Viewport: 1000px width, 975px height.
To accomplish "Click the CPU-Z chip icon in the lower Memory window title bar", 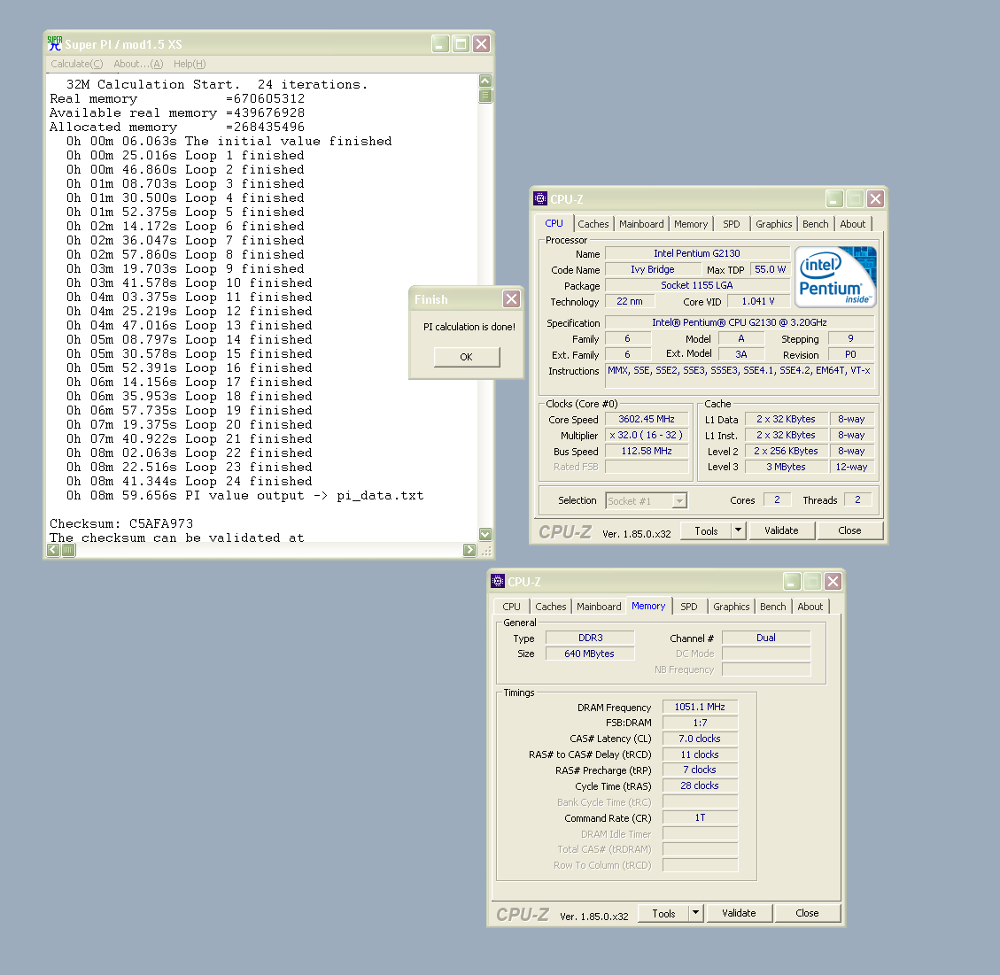I will click(498, 582).
